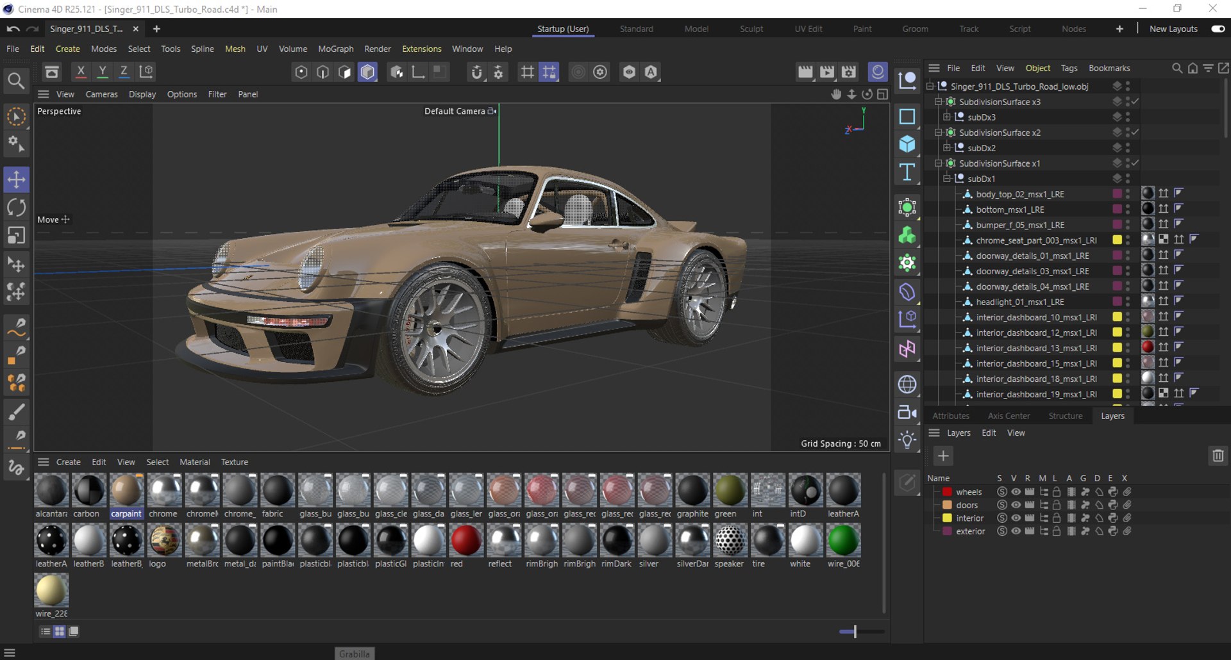Click the Enable Snap magnet icon
Screen dimensions: 1231x660
pyautogui.click(x=476, y=72)
